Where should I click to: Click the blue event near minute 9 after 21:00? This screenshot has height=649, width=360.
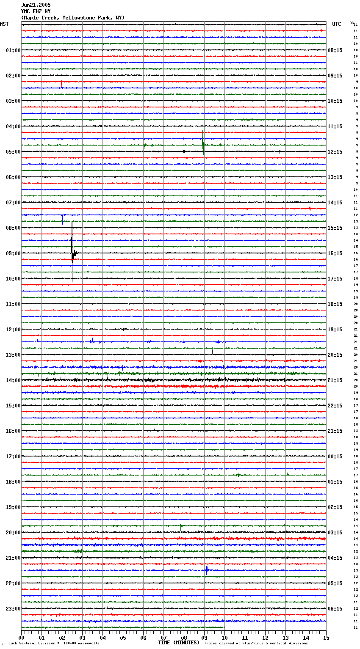coord(207,569)
